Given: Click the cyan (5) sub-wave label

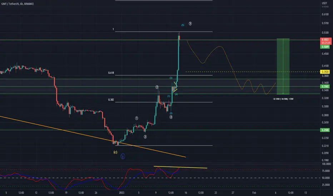Looking at the screenshot, I should click(x=183, y=25).
